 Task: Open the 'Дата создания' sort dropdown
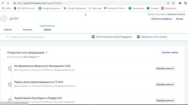click(x=31, y=57)
